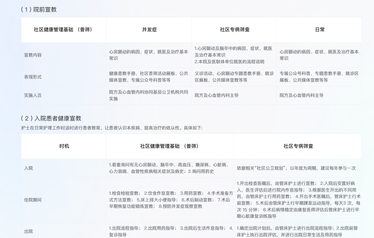Click the intro paragraph beginning 护士在日常护理工作
Viewport: 374px width, 238px height.
point(112,128)
